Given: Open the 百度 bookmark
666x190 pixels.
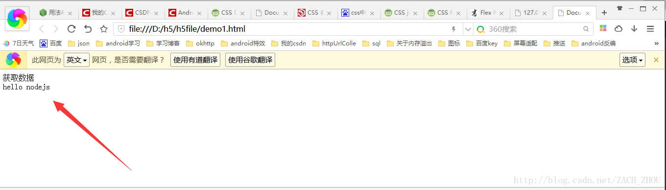Looking at the screenshot, I should [51, 43].
